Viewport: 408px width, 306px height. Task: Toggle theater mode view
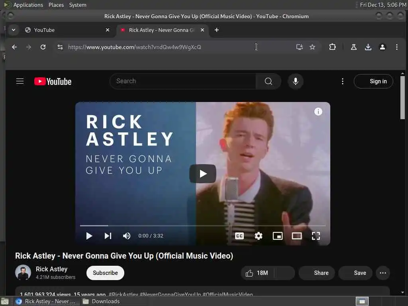(296, 236)
